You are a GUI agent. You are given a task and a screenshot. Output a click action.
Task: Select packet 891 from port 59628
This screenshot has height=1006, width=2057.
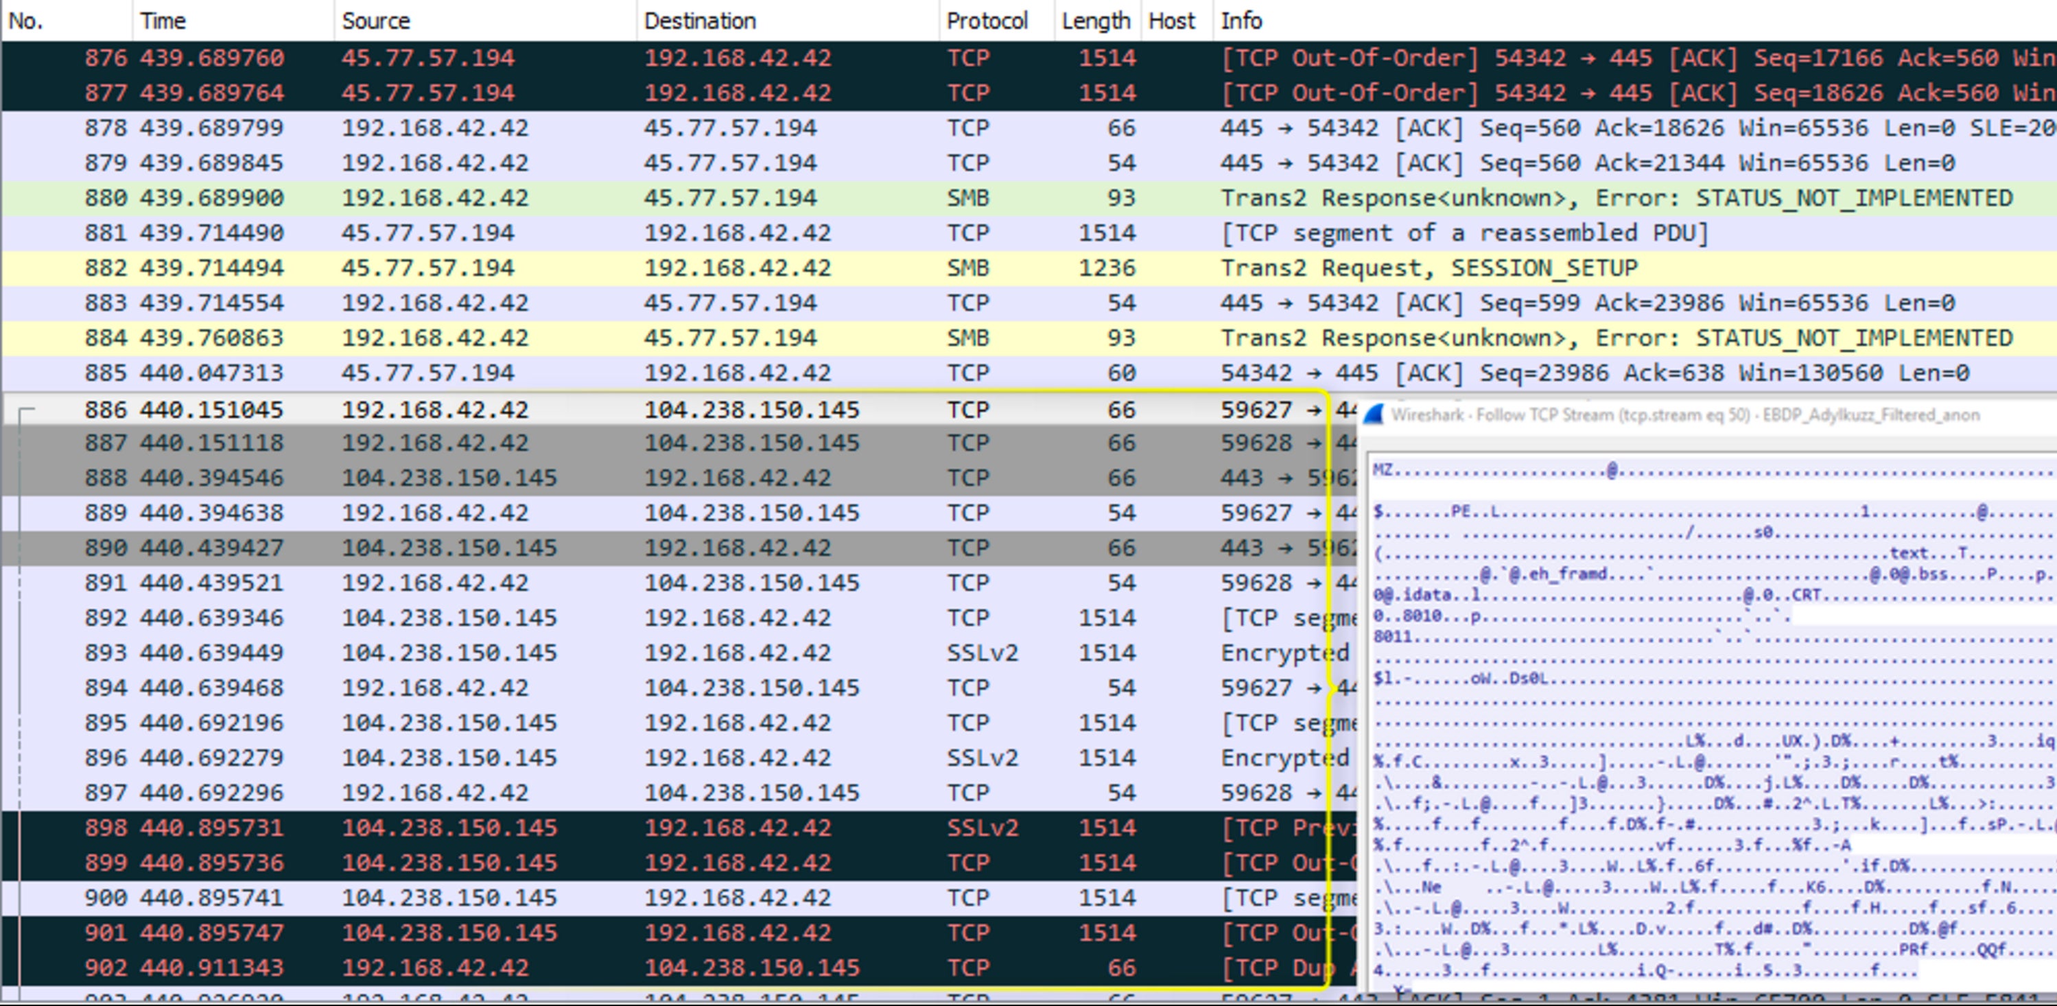(x=679, y=584)
